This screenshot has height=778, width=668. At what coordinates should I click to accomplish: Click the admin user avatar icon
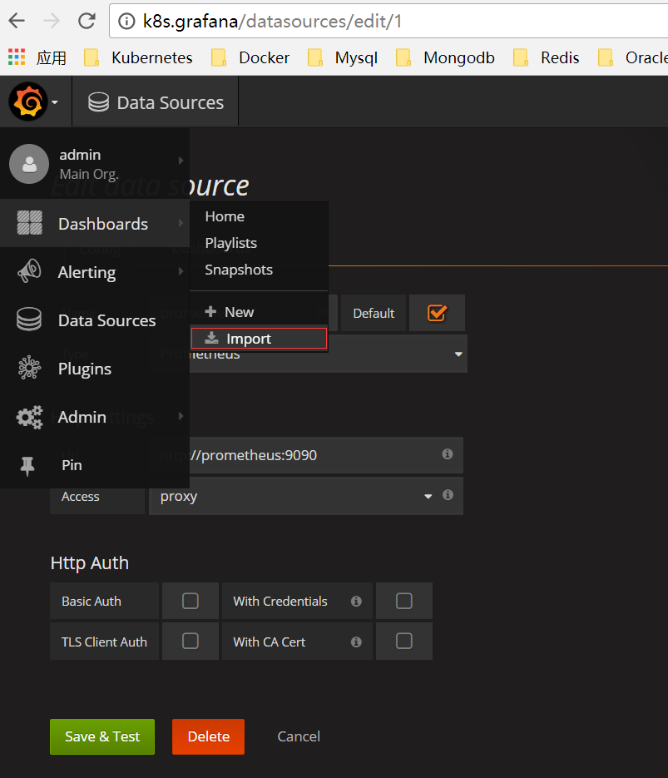(x=29, y=164)
